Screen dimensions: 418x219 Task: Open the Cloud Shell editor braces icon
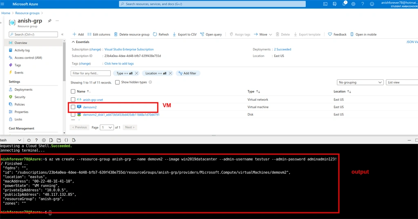[66, 140]
